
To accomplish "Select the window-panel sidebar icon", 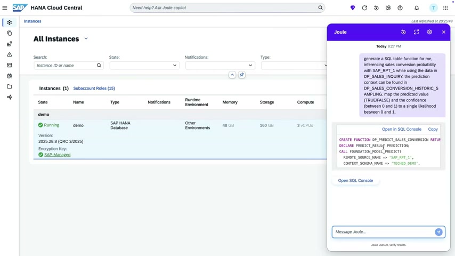I will 10,65.
